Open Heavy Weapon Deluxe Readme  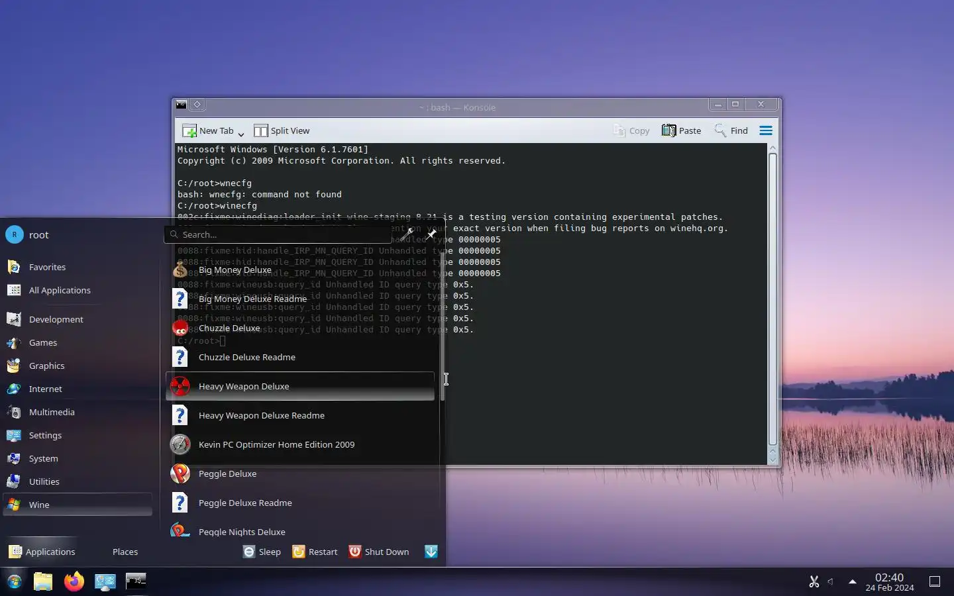tap(300, 415)
